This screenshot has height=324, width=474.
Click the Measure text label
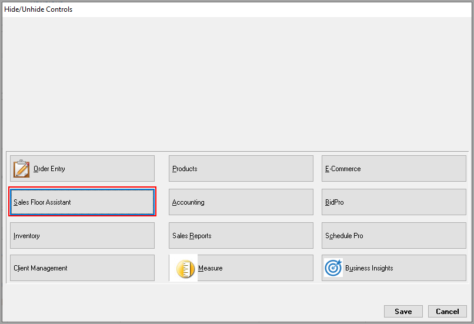(211, 268)
